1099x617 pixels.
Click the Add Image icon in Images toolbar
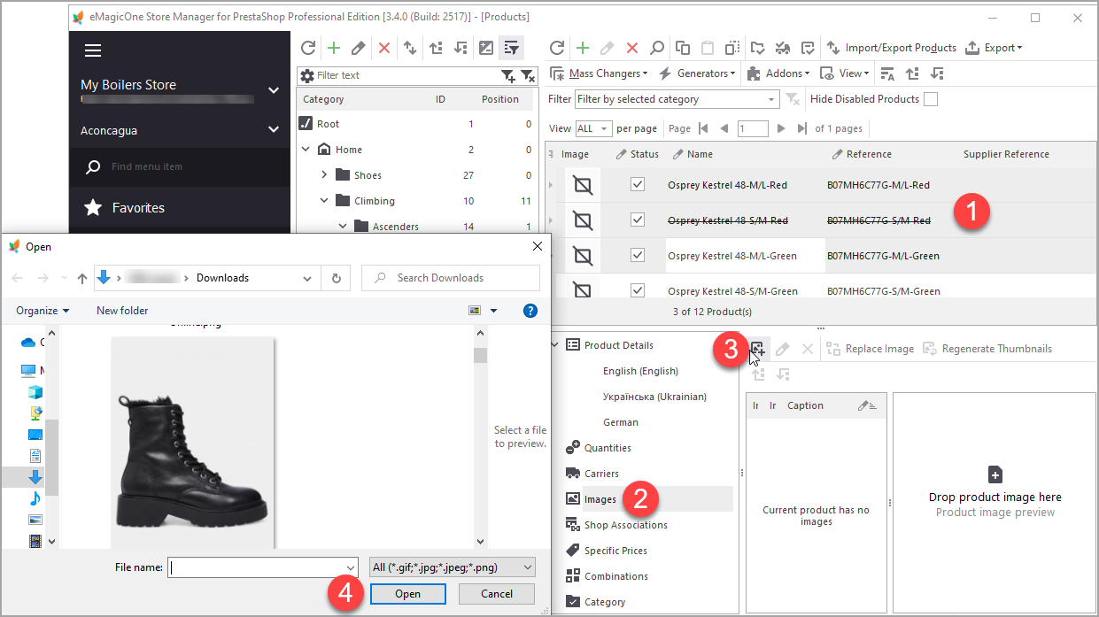pos(757,349)
